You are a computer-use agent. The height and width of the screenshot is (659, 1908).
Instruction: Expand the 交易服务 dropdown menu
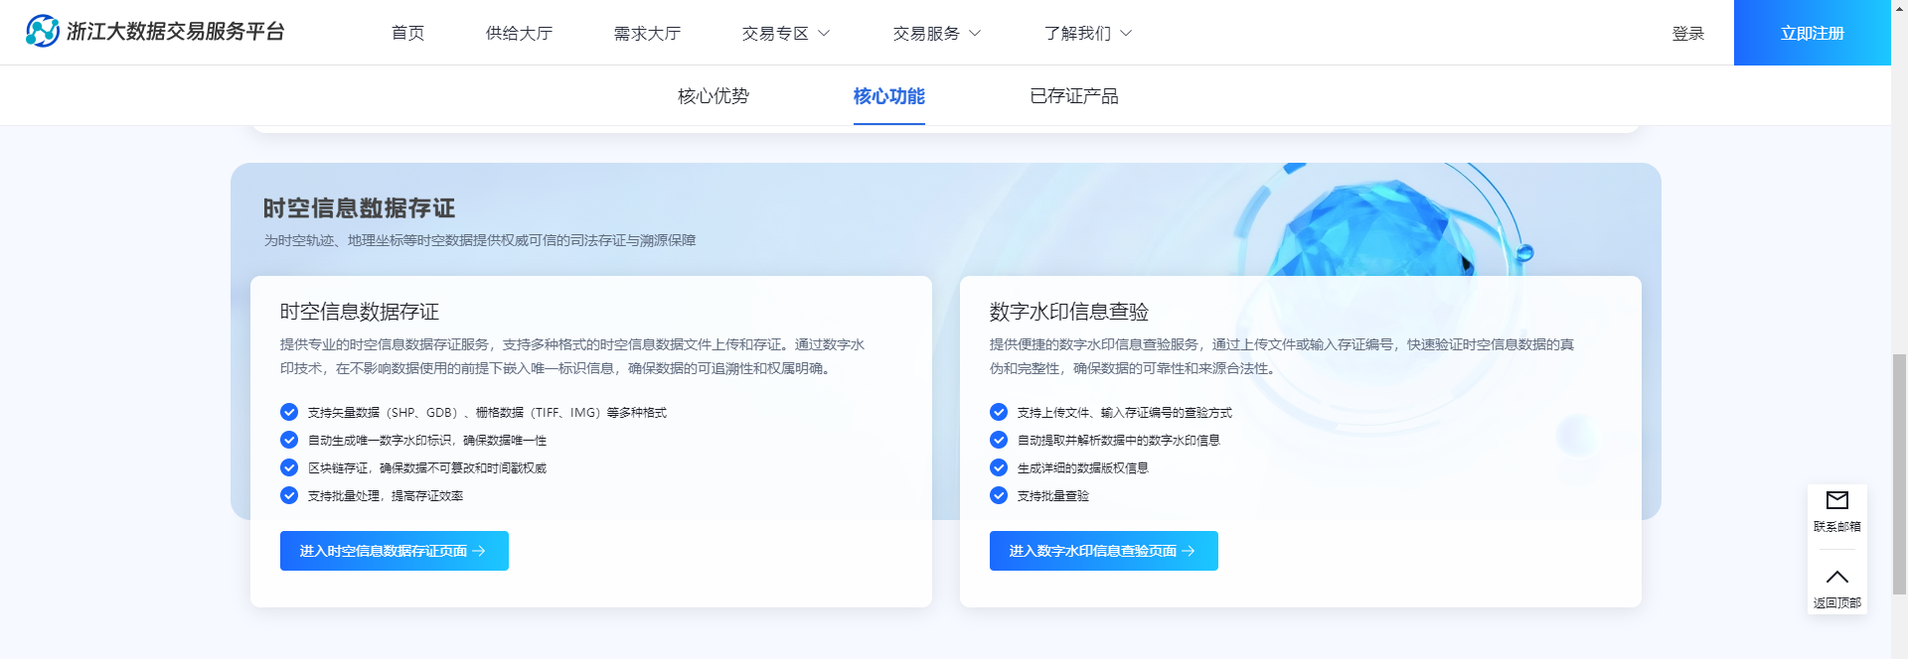[x=936, y=34]
